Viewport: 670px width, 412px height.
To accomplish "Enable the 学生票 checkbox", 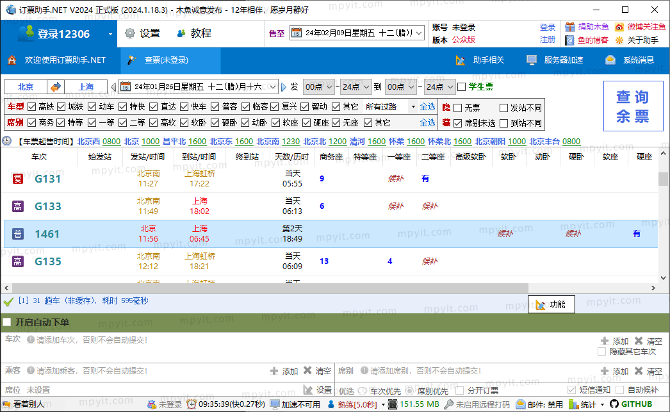I will click(x=461, y=87).
